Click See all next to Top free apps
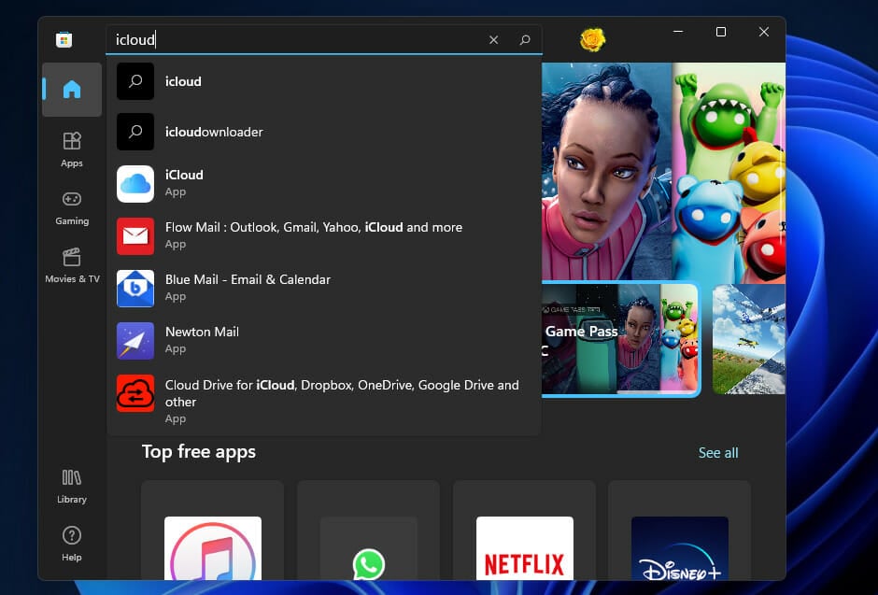This screenshot has height=595, width=878. 718,452
